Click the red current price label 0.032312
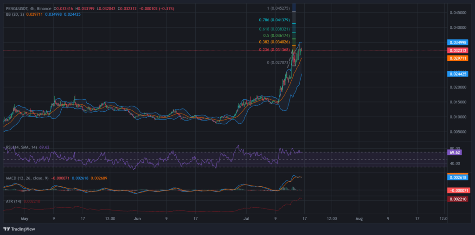Image resolution: width=475 pixels, height=235 pixels. point(457,50)
